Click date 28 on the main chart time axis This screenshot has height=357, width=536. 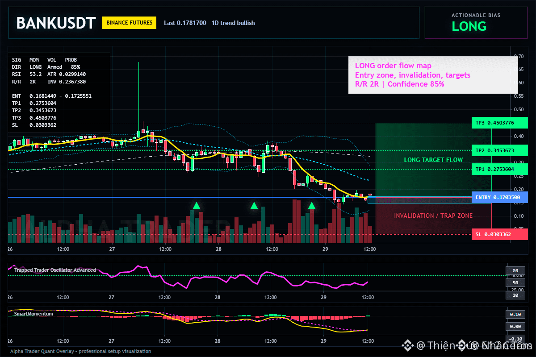point(218,249)
